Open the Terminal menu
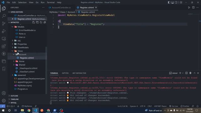 click(51, 2)
